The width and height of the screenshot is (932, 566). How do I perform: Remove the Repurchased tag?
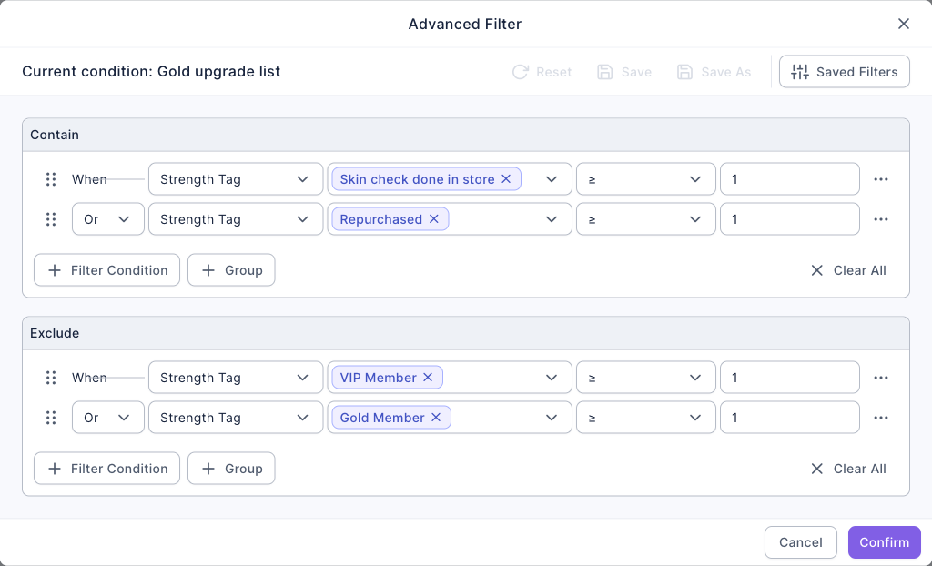434,219
